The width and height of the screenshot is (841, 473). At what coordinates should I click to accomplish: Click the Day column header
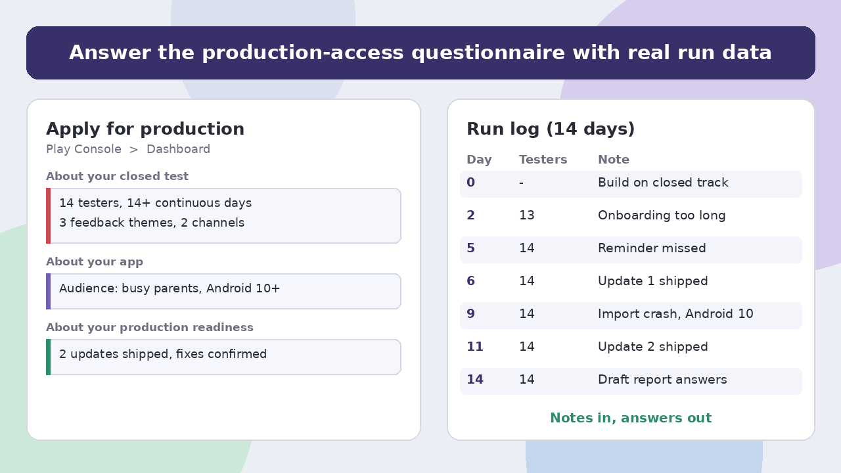click(x=479, y=160)
